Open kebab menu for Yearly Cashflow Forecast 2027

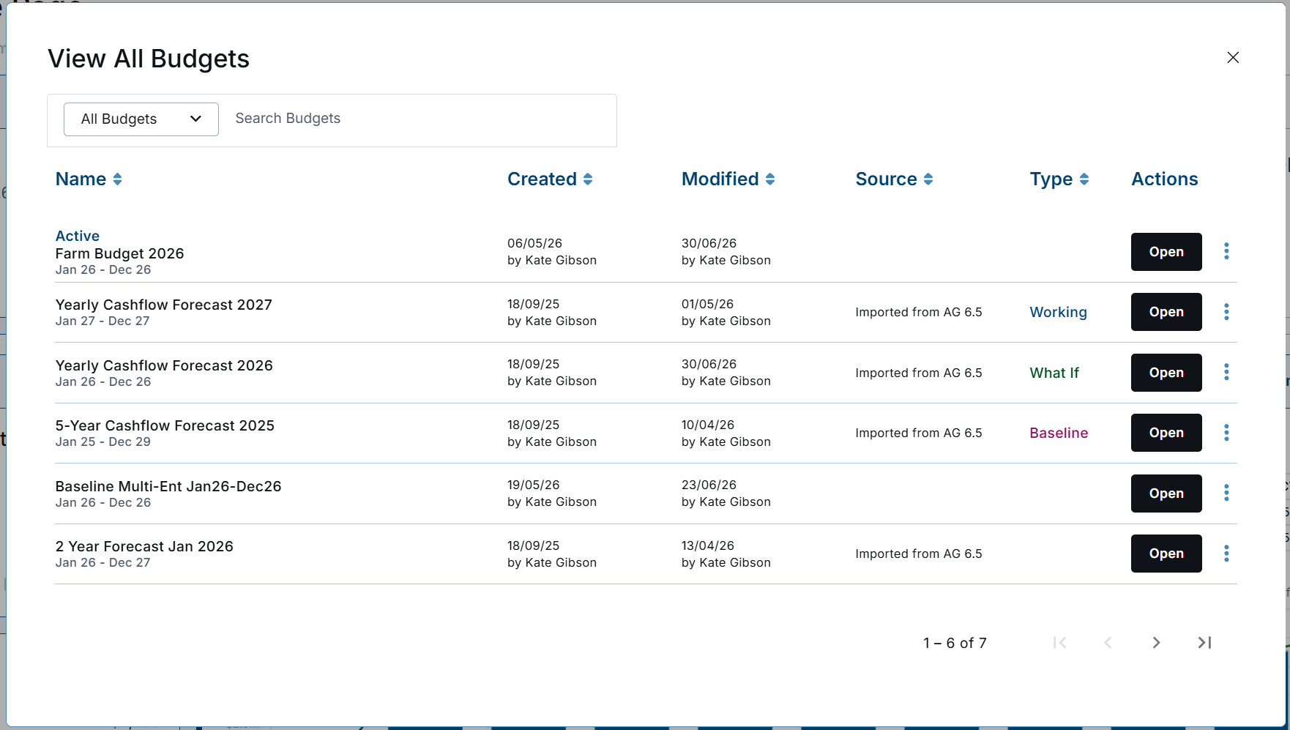pos(1226,312)
